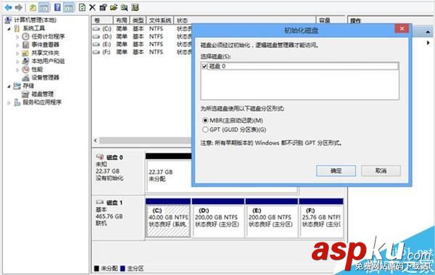
Task: Click the refresh page icon in toolbar
Action: [x=82, y=7]
